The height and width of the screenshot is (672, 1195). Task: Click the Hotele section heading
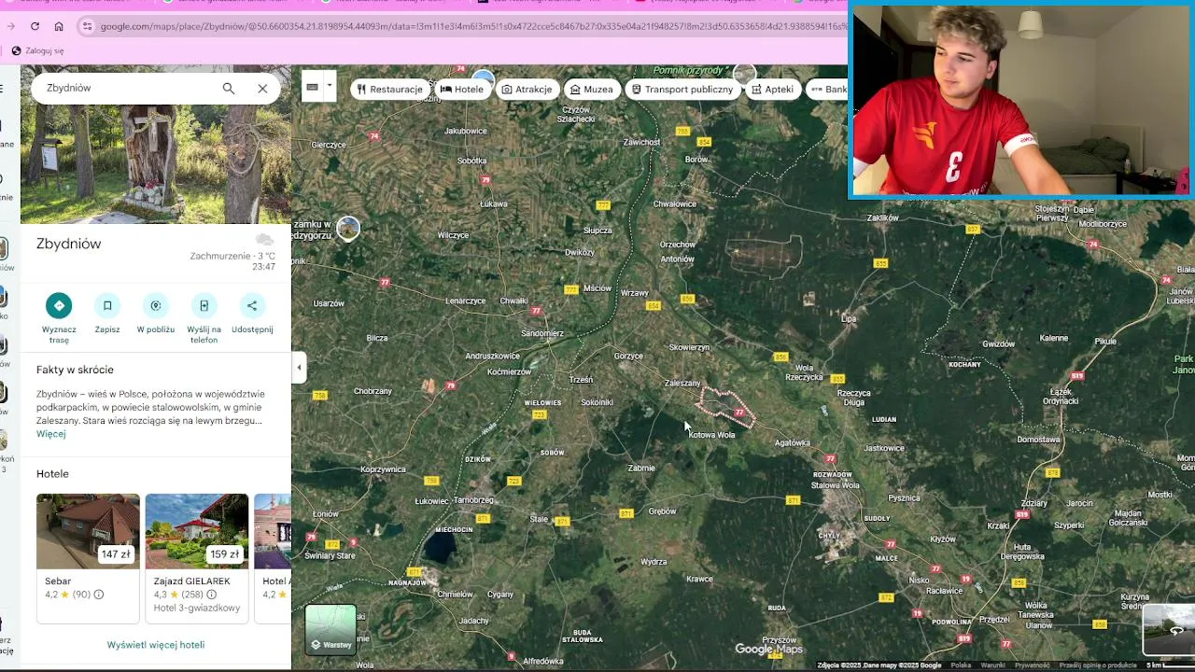[x=52, y=474]
